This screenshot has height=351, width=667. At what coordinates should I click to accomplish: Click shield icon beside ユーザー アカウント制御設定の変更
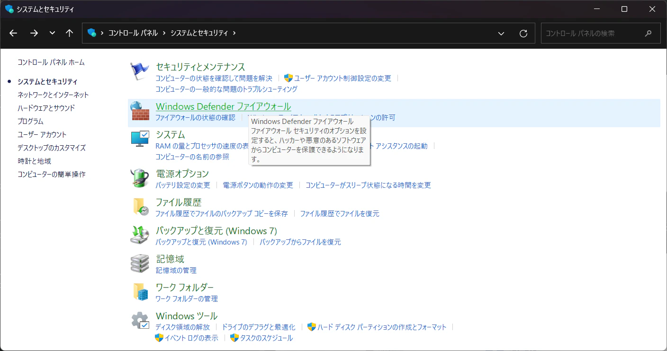click(x=288, y=78)
